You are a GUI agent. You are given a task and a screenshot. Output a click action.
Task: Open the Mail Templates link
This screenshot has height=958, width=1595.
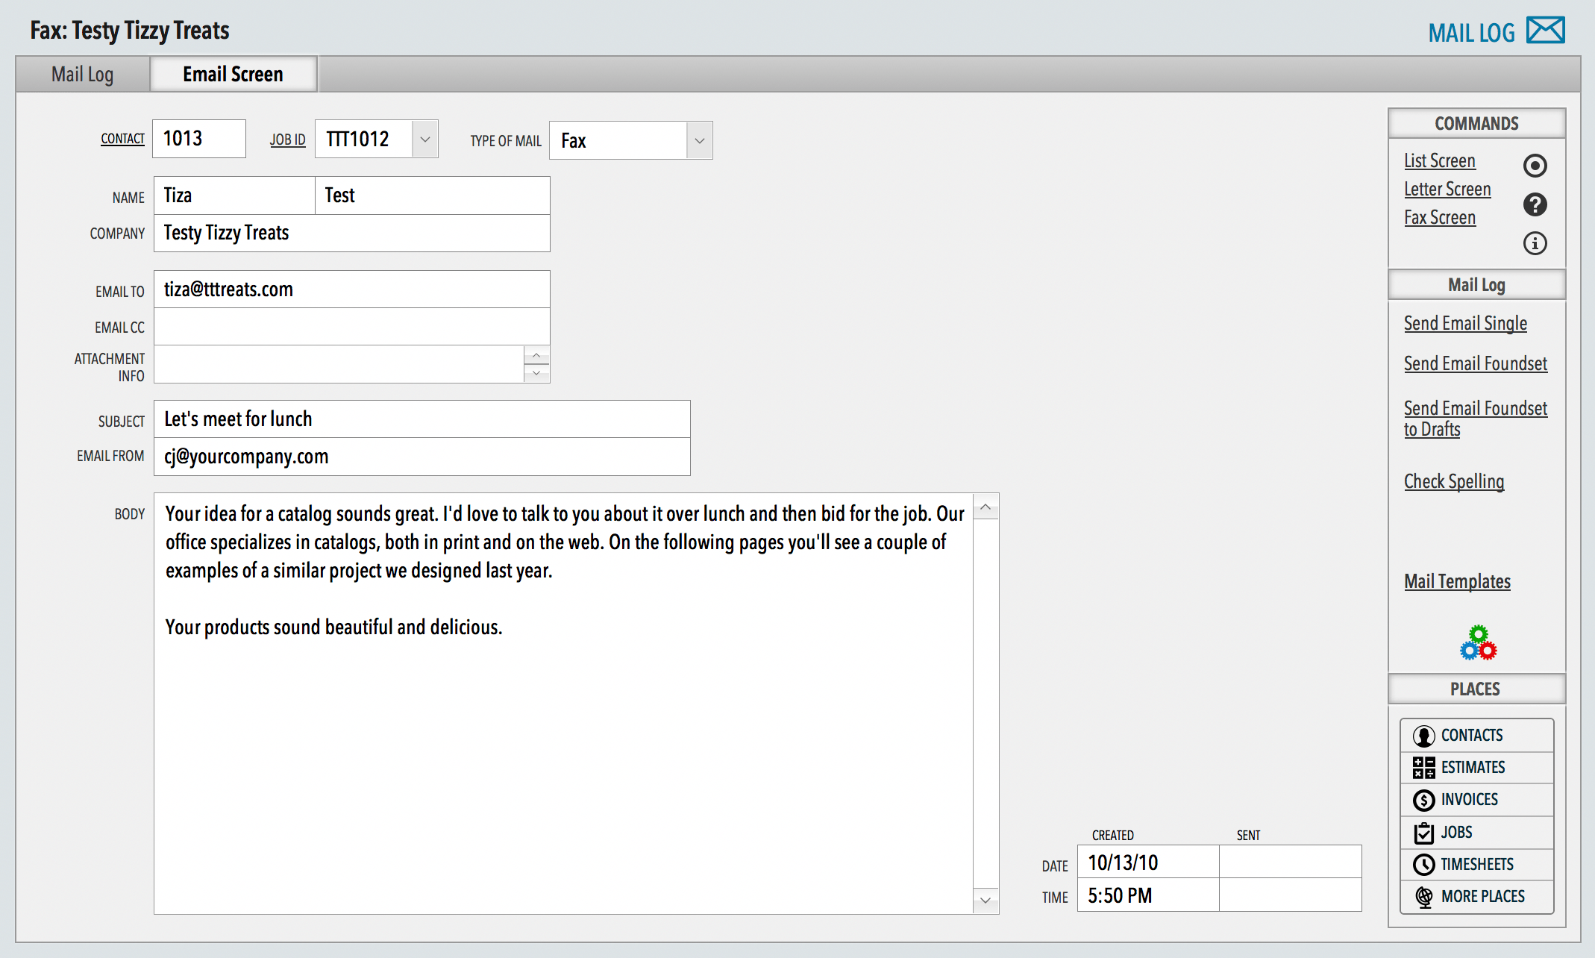(x=1456, y=582)
